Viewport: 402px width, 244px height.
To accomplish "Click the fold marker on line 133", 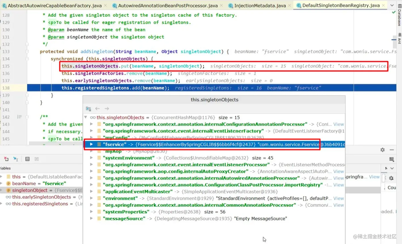I will [27, 52].
